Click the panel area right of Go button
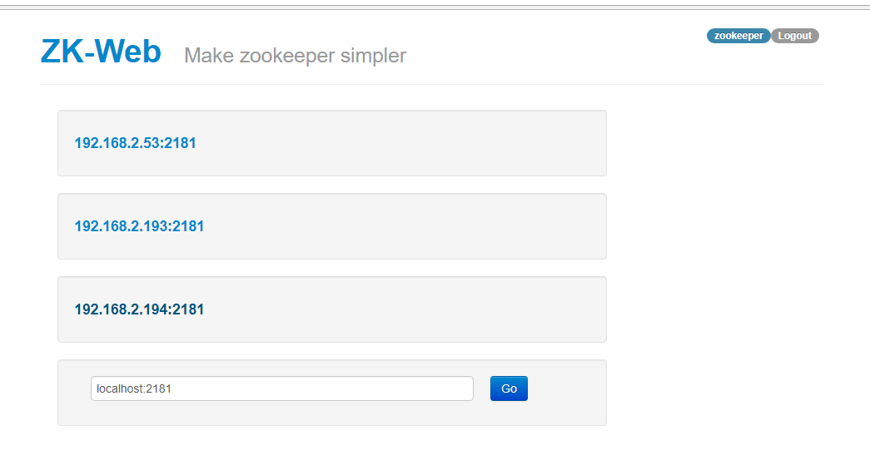The height and width of the screenshot is (470, 870). (x=566, y=388)
